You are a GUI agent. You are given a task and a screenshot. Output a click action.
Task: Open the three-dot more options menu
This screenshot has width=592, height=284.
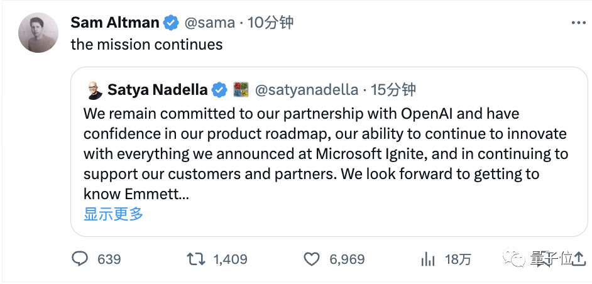coord(578,23)
